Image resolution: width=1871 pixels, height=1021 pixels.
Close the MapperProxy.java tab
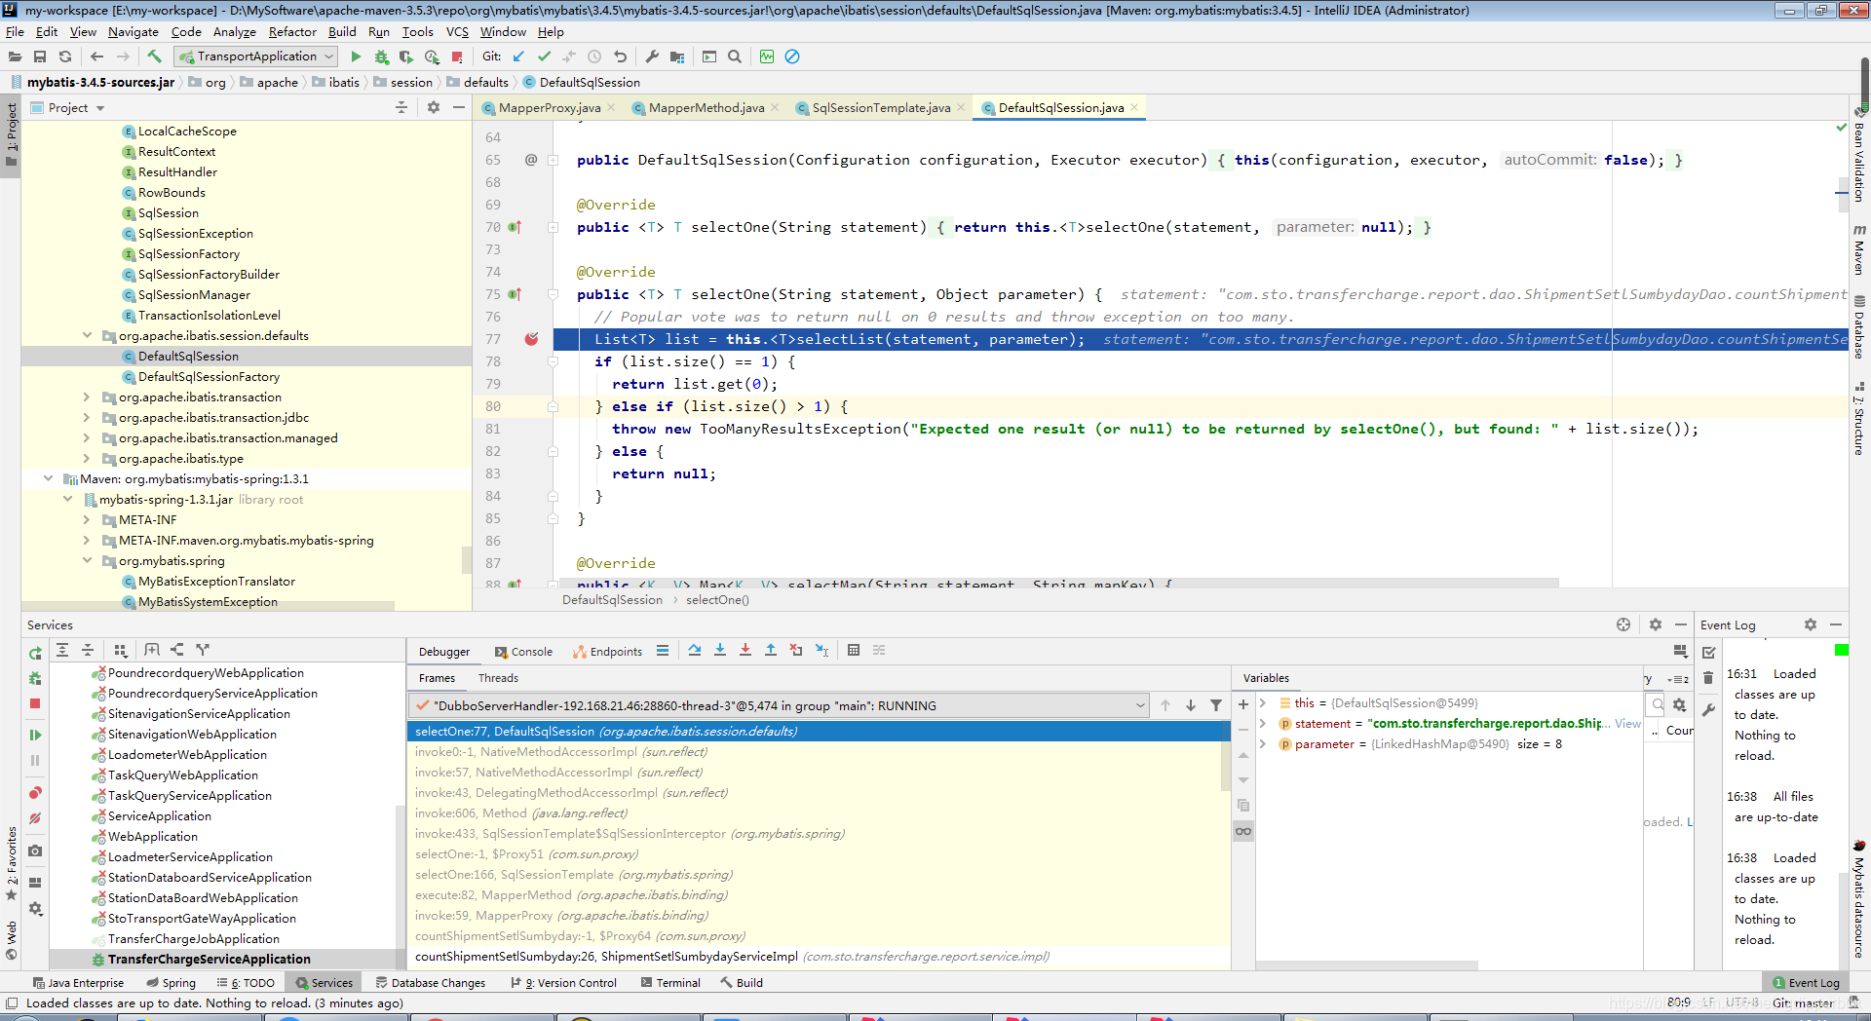(x=612, y=107)
